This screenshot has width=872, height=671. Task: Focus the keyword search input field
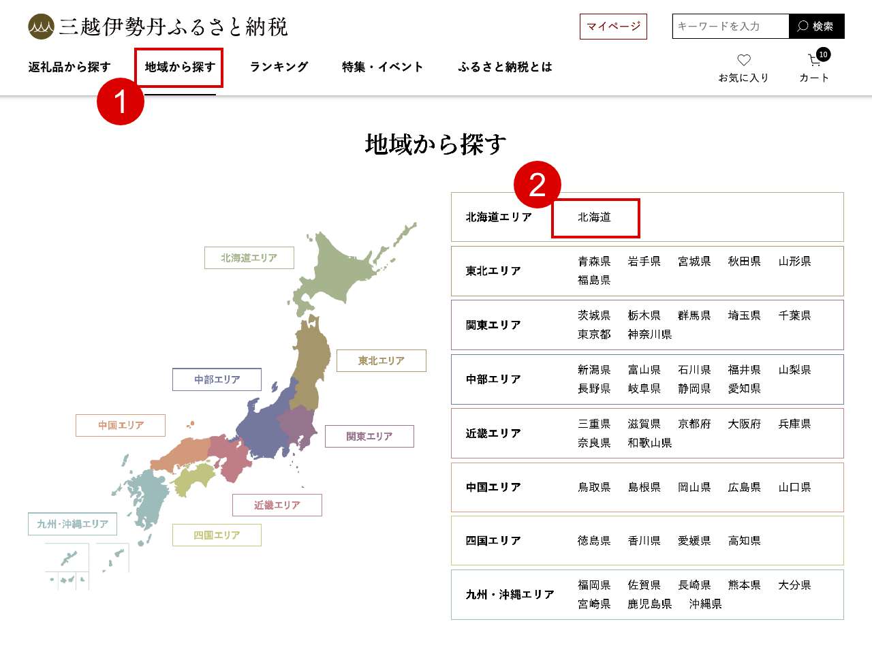coord(730,26)
